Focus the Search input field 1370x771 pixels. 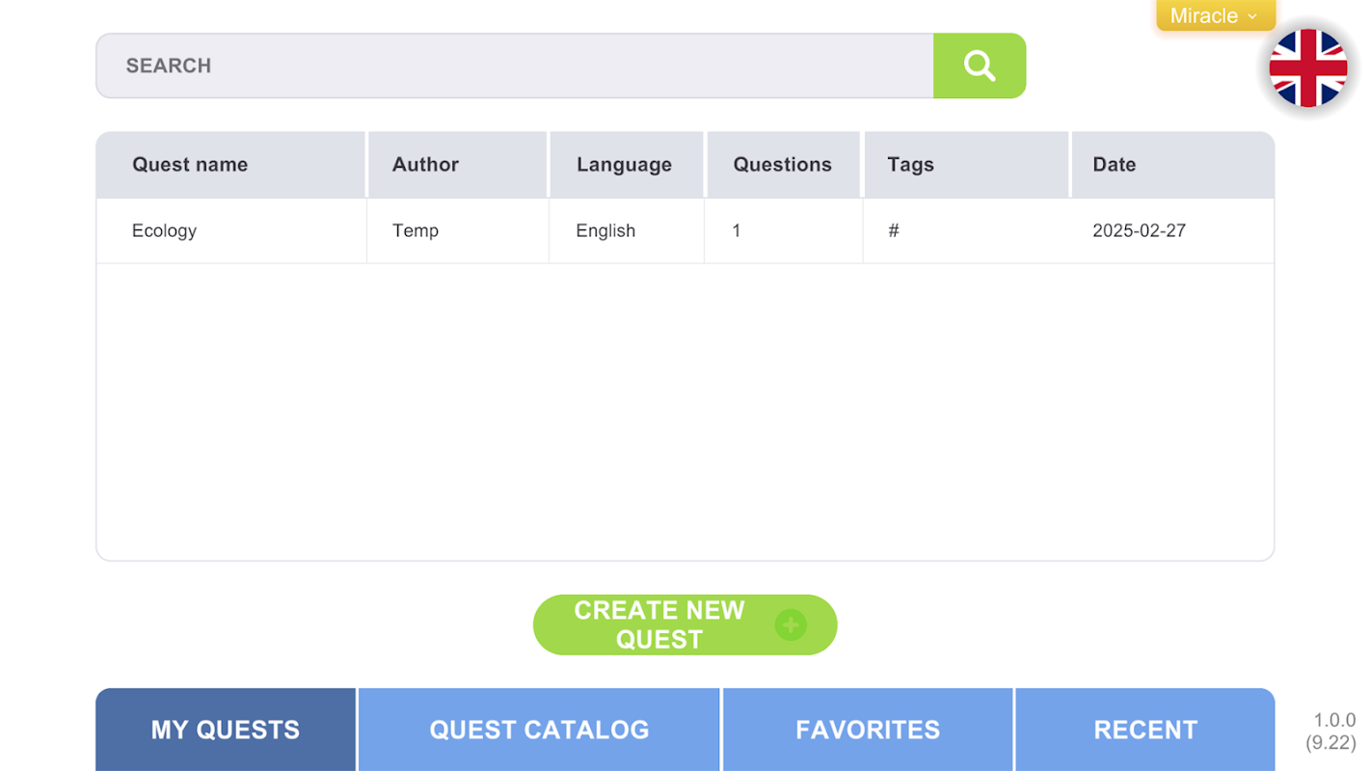(x=515, y=66)
